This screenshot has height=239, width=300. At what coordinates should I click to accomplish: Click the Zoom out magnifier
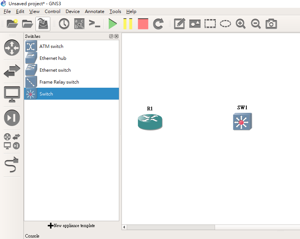tap(256, 24)
